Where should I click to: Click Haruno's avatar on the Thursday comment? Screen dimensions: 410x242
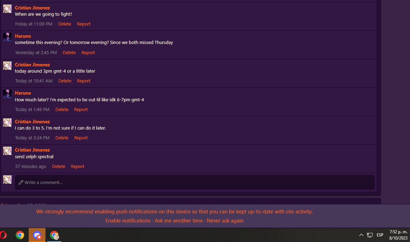(x=7, y=37)
